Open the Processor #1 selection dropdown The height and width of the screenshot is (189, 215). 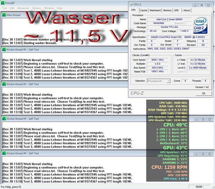click(159, 81)
